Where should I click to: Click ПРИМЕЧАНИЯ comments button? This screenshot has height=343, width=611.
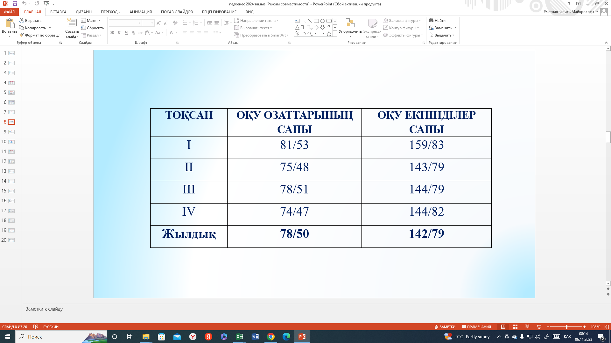[476, 326]
